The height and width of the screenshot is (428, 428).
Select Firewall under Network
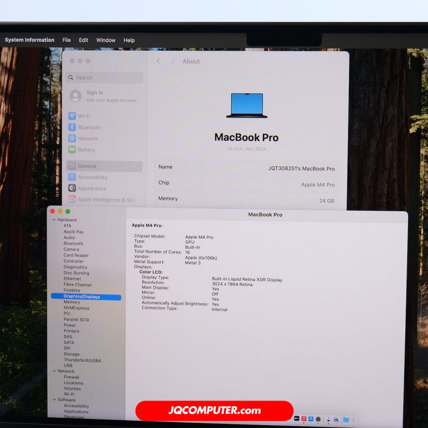[x=71, y=377]
